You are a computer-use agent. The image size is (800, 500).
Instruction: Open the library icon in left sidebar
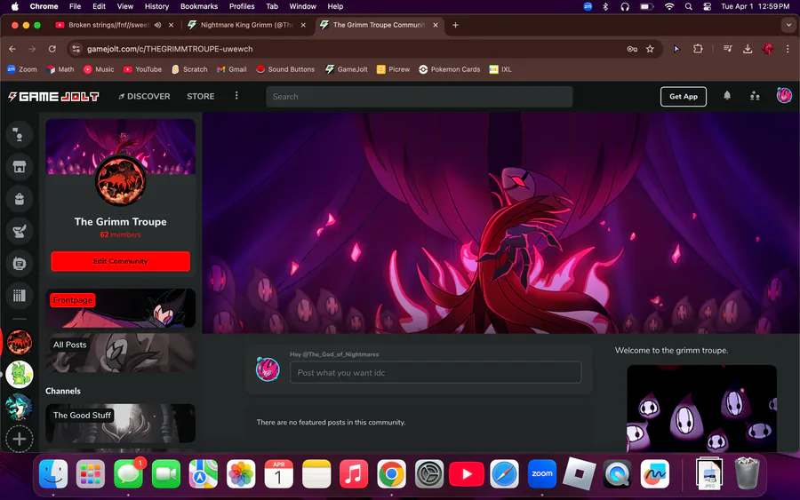point(20,296)
